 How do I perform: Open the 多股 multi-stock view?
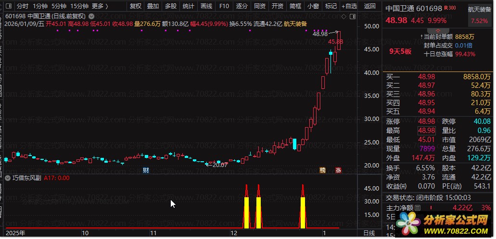[x=171, y=6]
